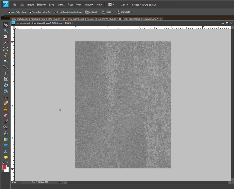Toggle Show Bounding Box checkbox
Image resolution: width=234 pixels, height=189 pixels.
click(30, 12)
